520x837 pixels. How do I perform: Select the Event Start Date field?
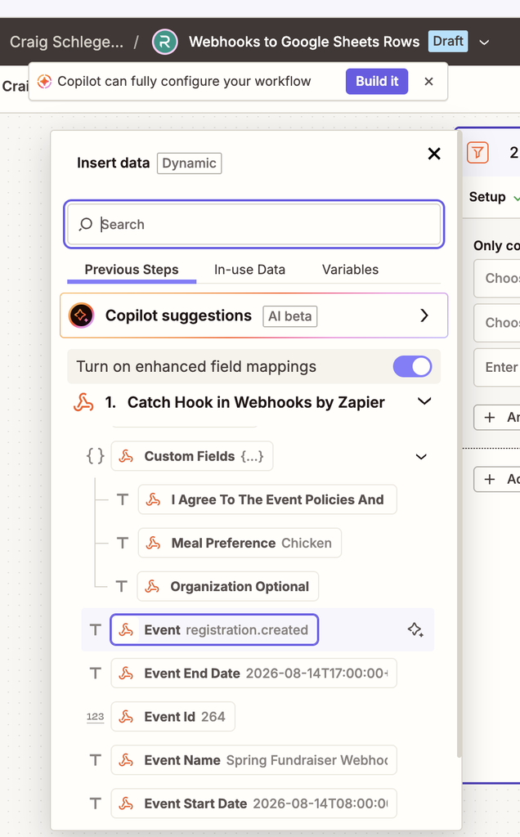(x=254, y=803)
